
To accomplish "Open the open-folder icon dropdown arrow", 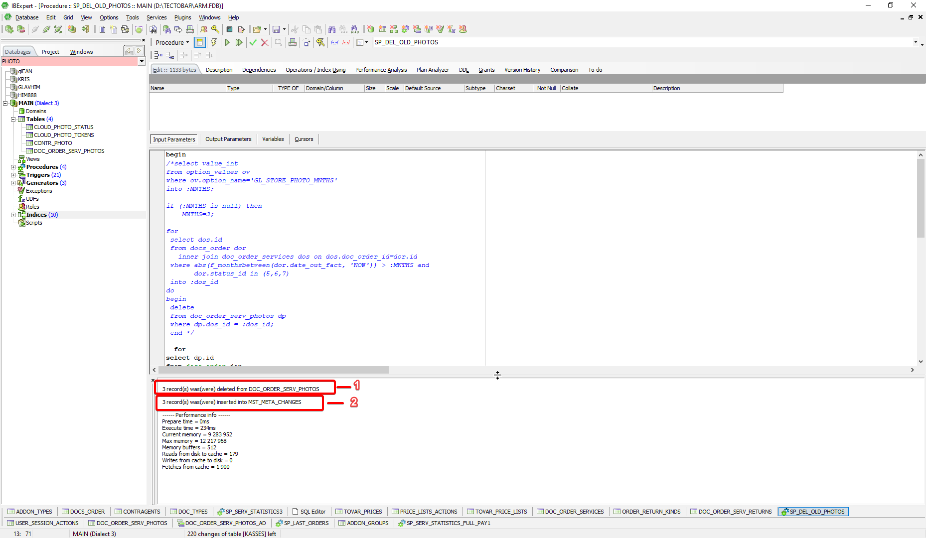I will tap(265, 29).
